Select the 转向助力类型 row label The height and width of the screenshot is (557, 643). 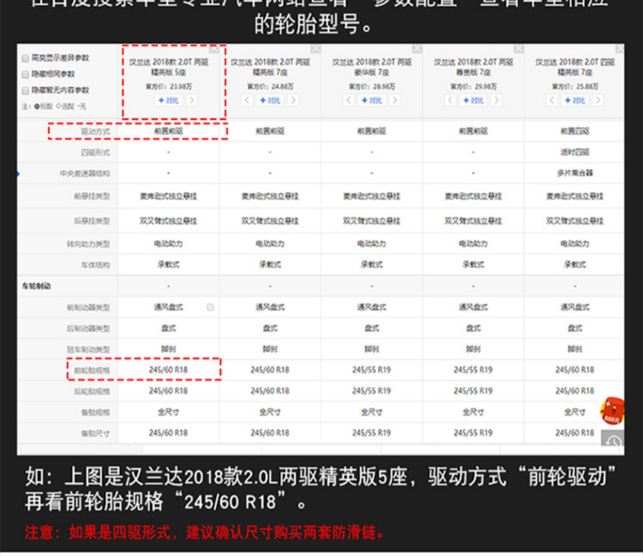88,244
